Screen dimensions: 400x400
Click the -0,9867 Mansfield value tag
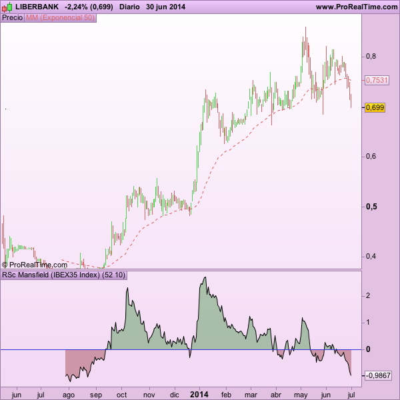pos(378,375)
